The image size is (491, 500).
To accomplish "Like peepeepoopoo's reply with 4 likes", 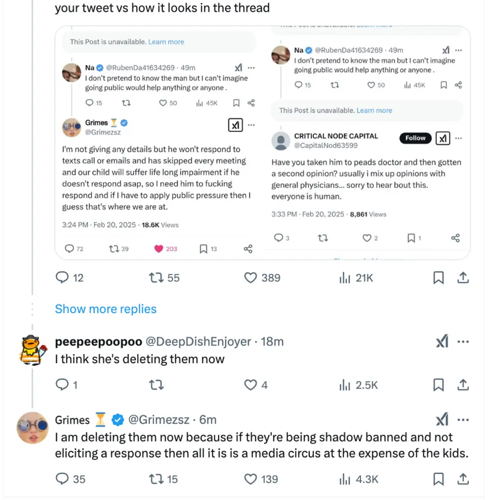I will pyautogui.click(x=251, y=385).
